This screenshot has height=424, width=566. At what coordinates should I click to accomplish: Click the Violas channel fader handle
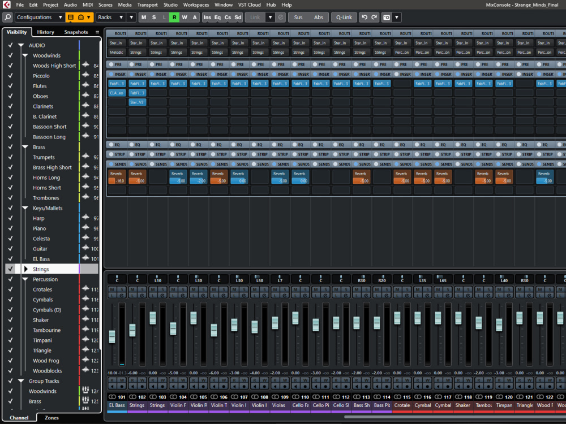275,323
